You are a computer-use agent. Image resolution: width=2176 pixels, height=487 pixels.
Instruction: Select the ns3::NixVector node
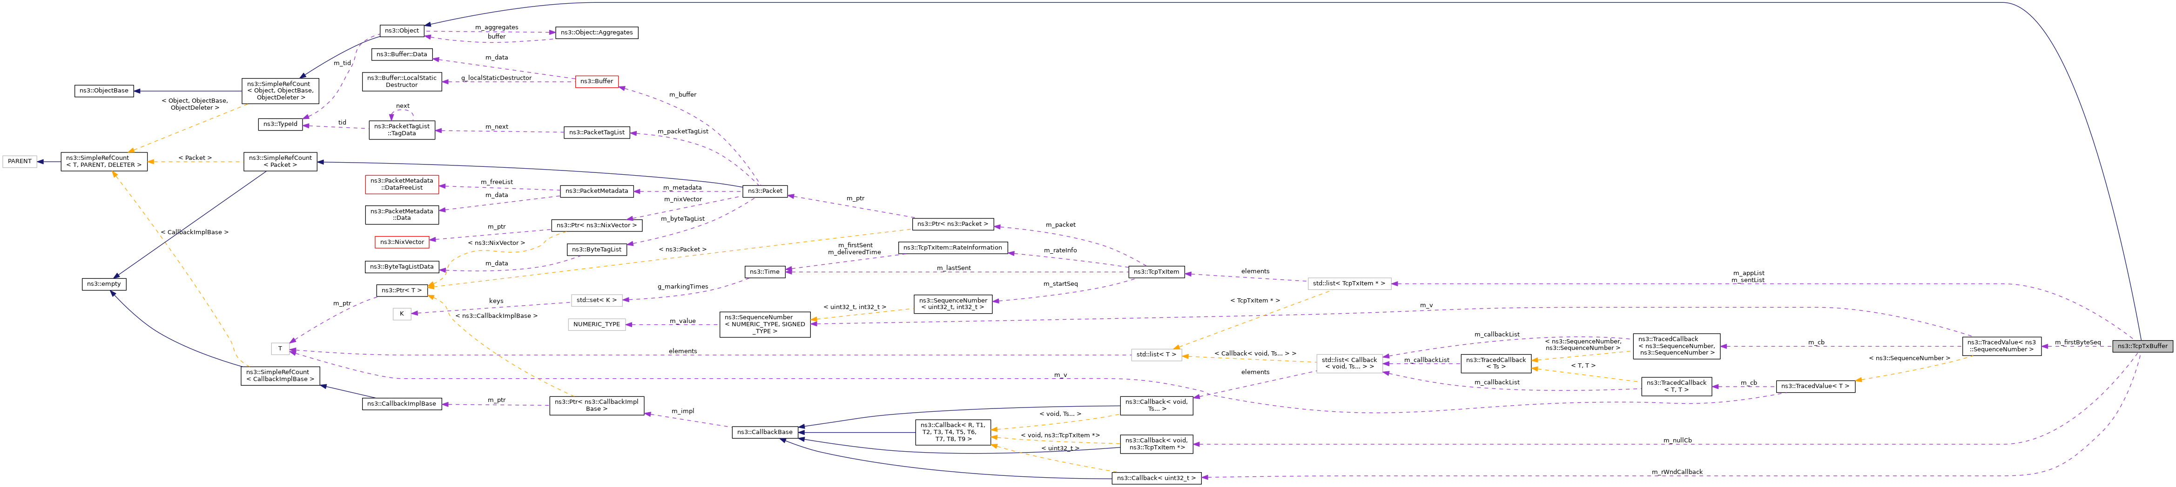click(x=402, y=242)
